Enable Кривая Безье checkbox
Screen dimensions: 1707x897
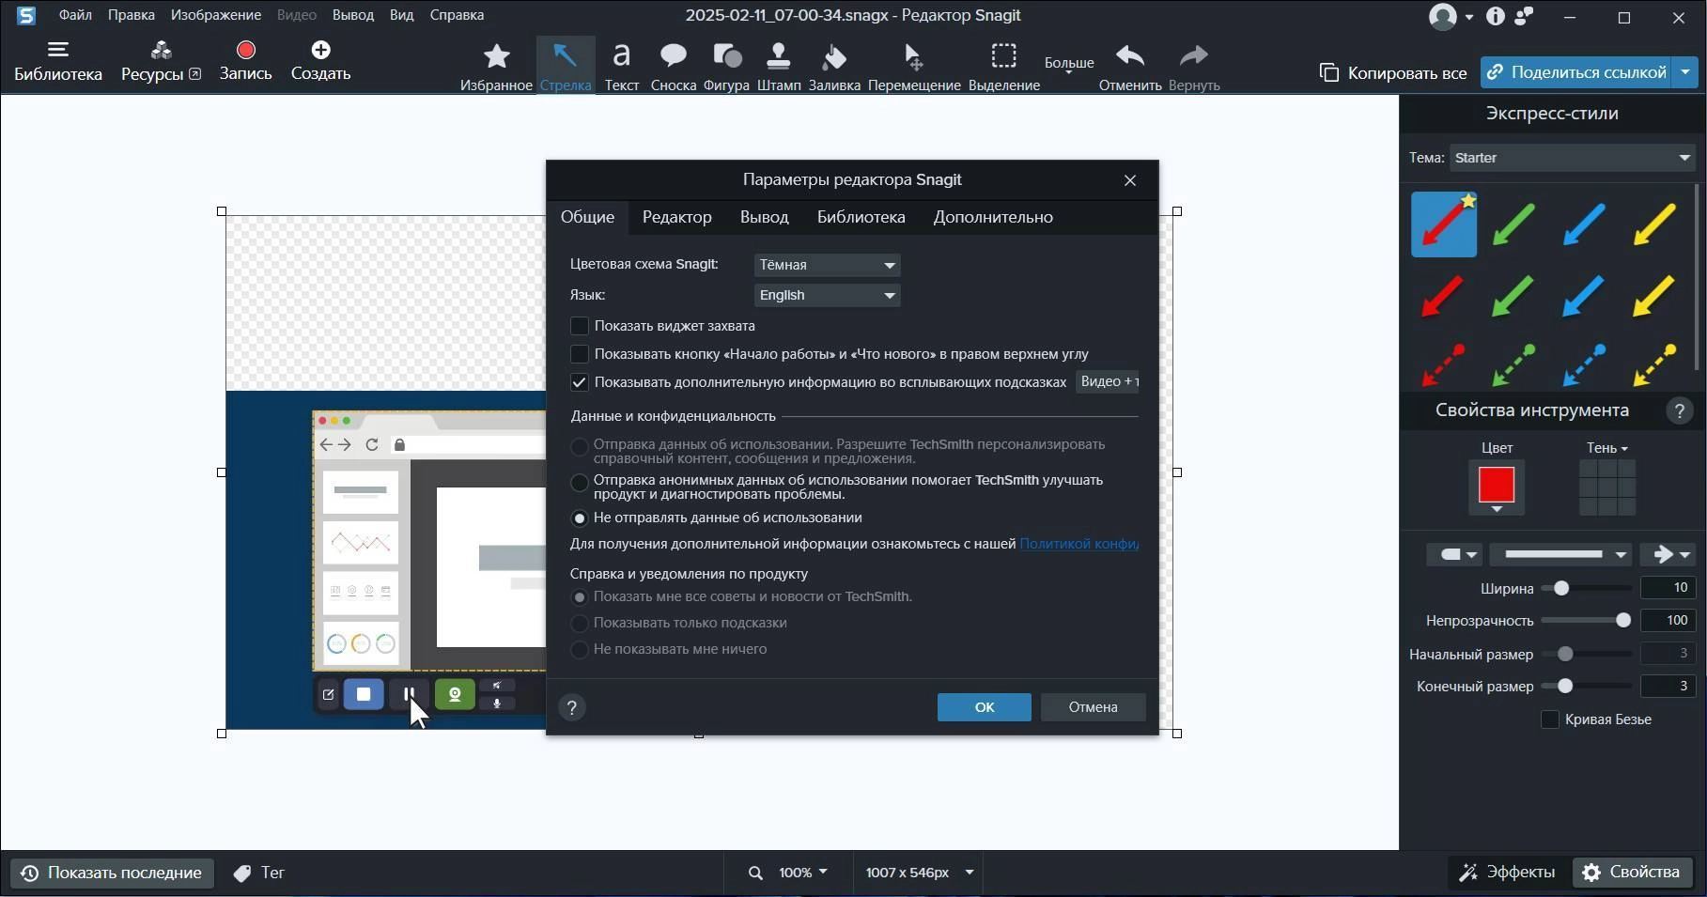click(1550, 719)
